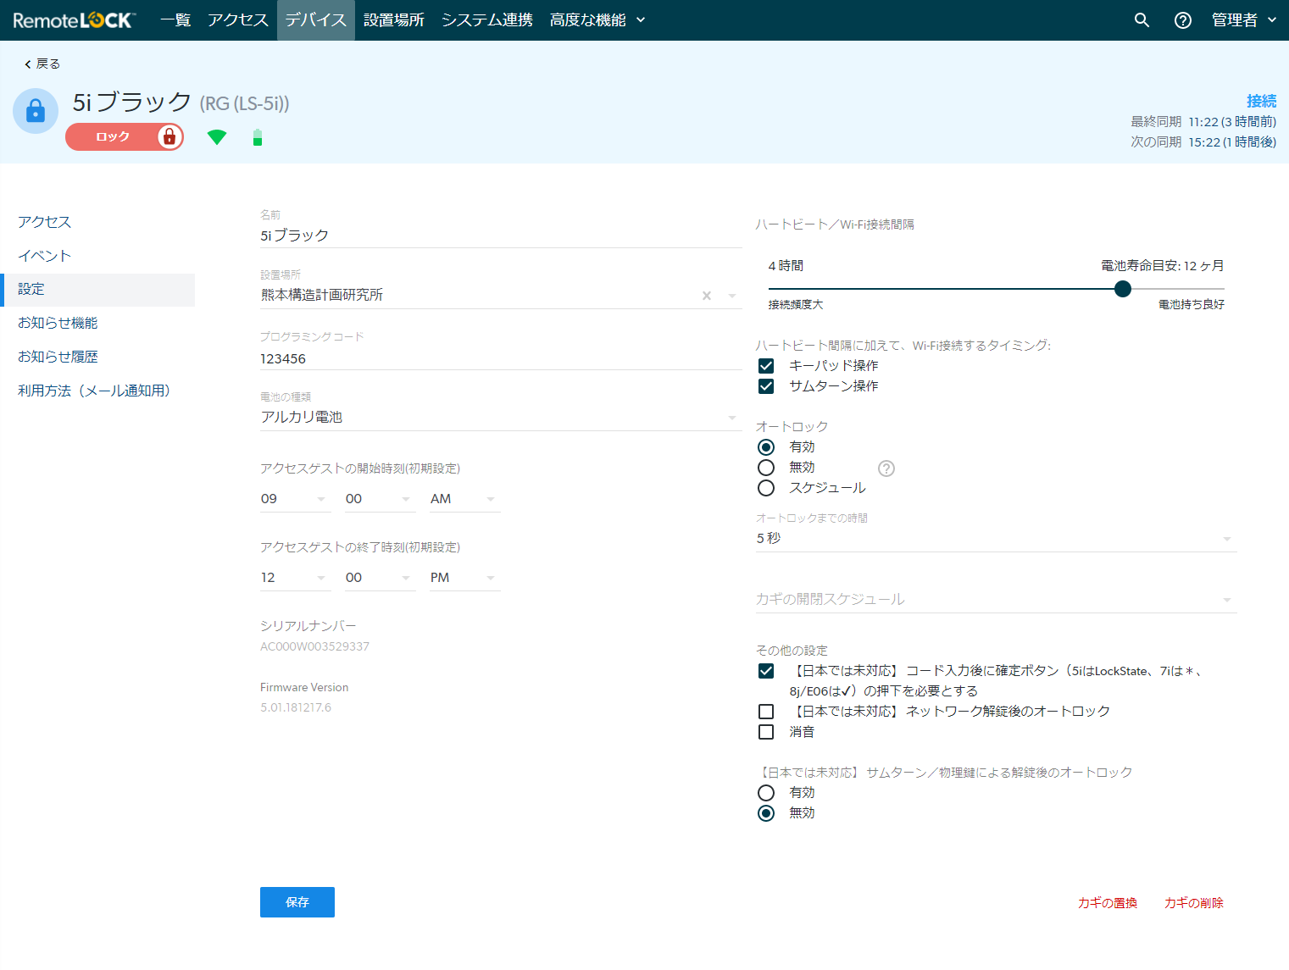Open end time hour dropdown 12
The image size is (1289, 970).
pyautogui.click(x=294, y=578)
